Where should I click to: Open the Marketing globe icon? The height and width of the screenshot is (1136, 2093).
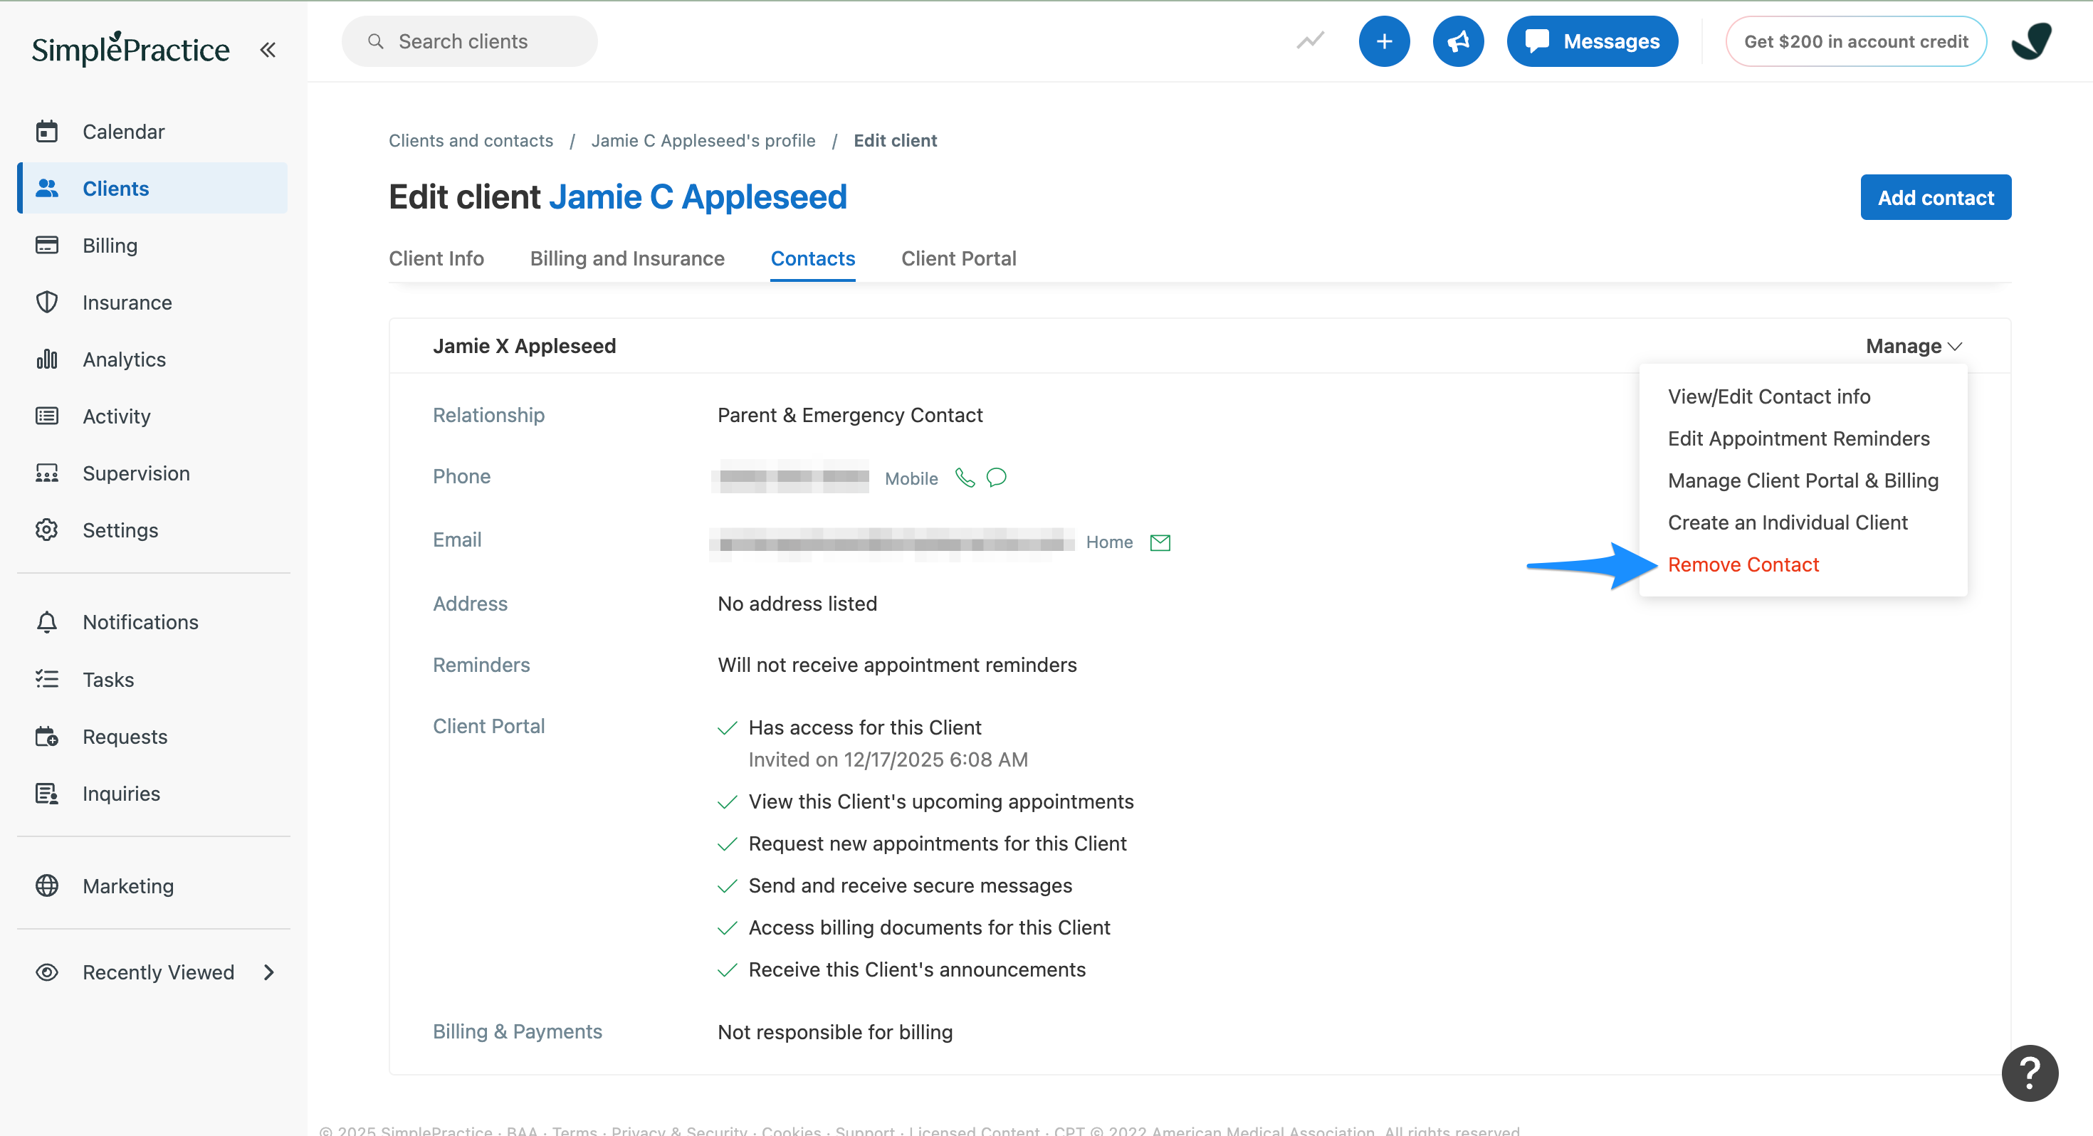pyautogui.click(x=47, y=885)
